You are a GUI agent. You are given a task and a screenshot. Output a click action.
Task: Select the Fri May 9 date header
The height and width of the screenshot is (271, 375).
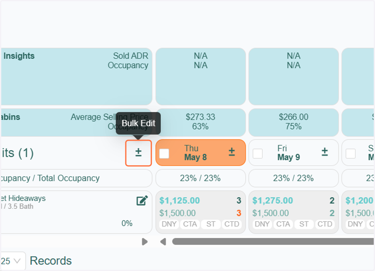click(294, 153)
